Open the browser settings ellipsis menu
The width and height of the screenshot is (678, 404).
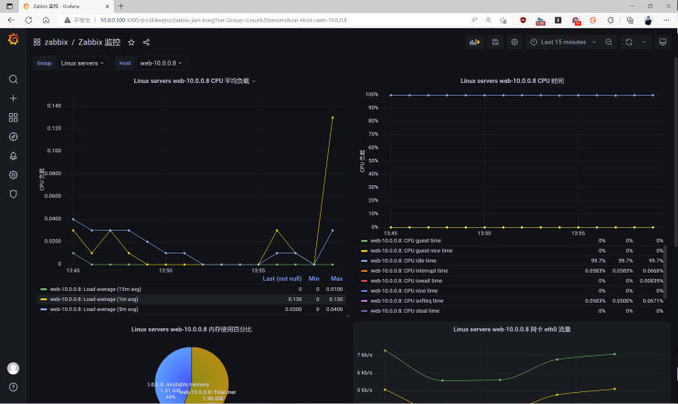[x=666, y=20]
